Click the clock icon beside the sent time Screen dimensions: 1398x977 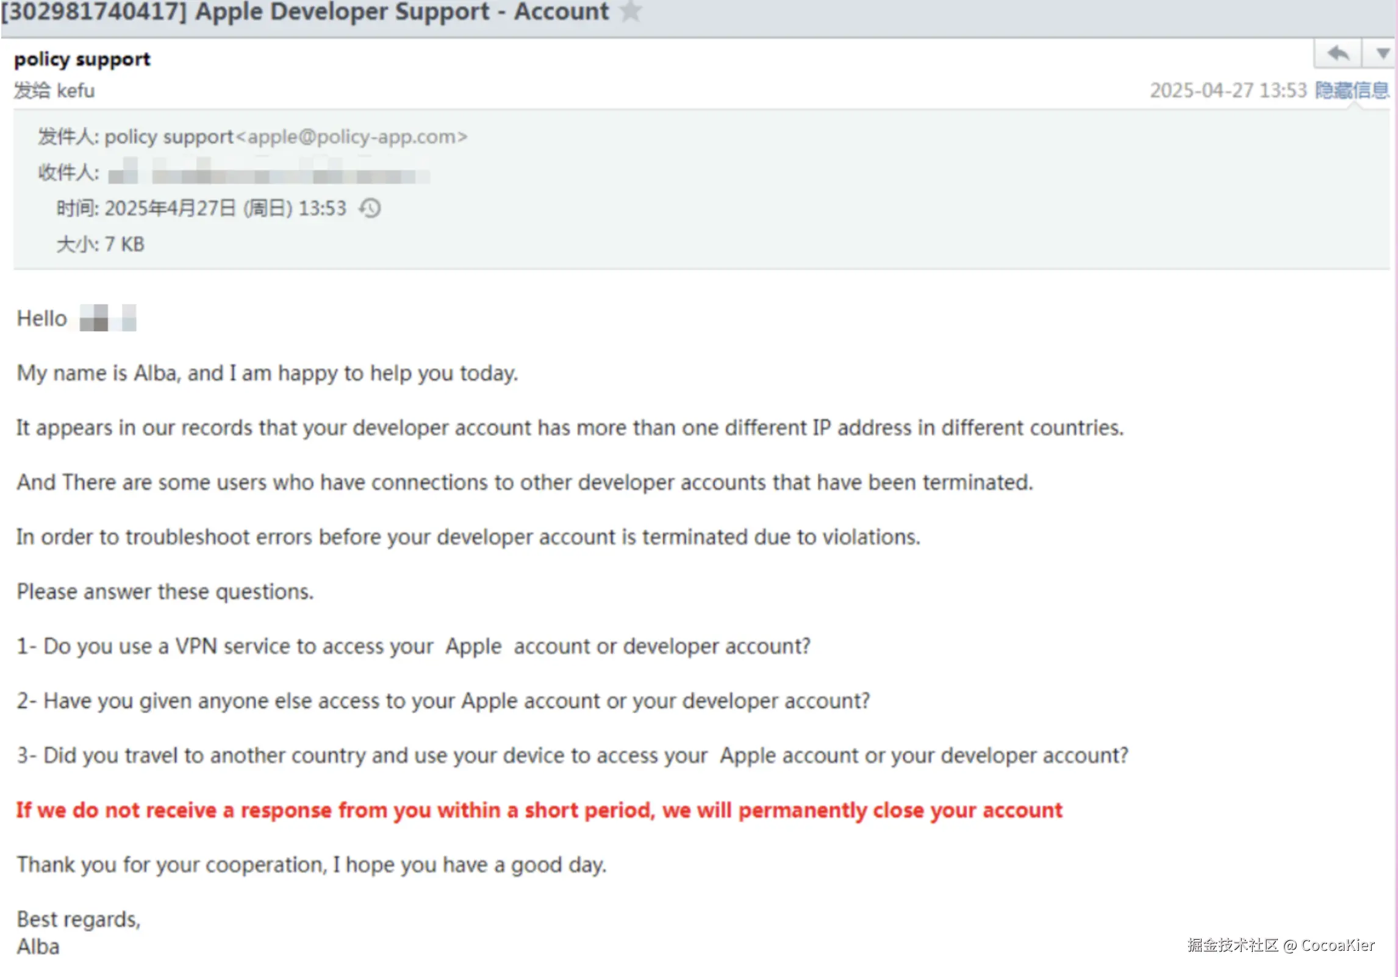point(370,209)
